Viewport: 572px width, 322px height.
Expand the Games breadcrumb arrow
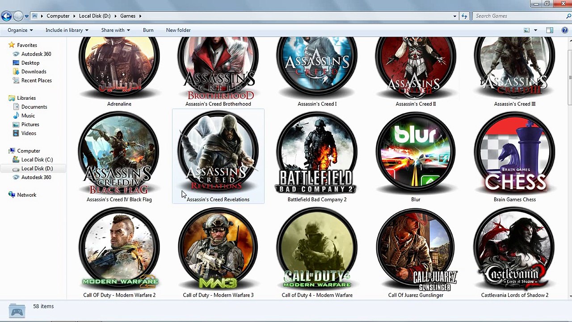tap(140, 16)
